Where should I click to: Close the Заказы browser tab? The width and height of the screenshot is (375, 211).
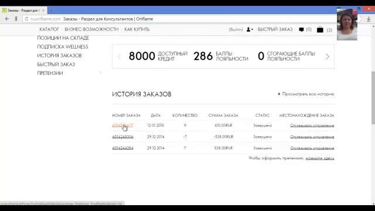[x=43, y=11]
